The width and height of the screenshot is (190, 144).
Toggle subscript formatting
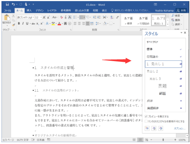[37, 24]
